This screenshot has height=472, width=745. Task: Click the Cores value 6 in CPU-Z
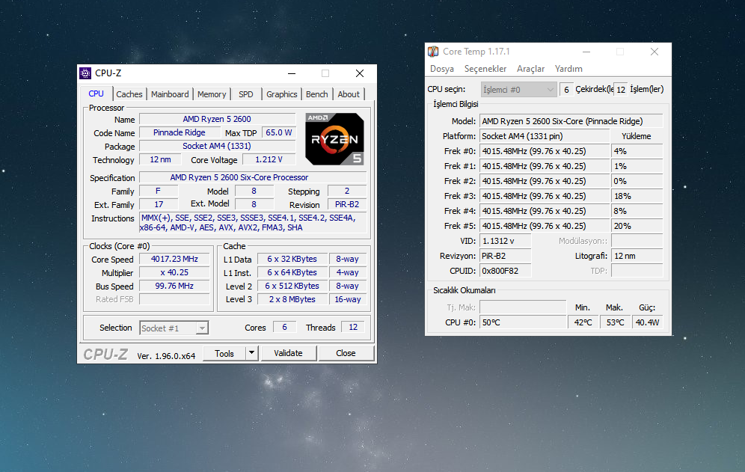pos(284,327)
